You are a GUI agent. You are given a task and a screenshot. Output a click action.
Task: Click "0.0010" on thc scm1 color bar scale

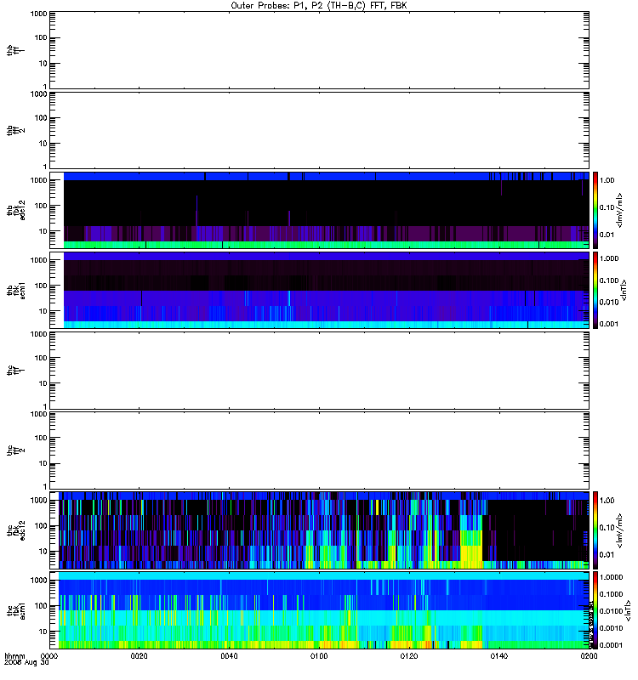[x=611, y=628]
